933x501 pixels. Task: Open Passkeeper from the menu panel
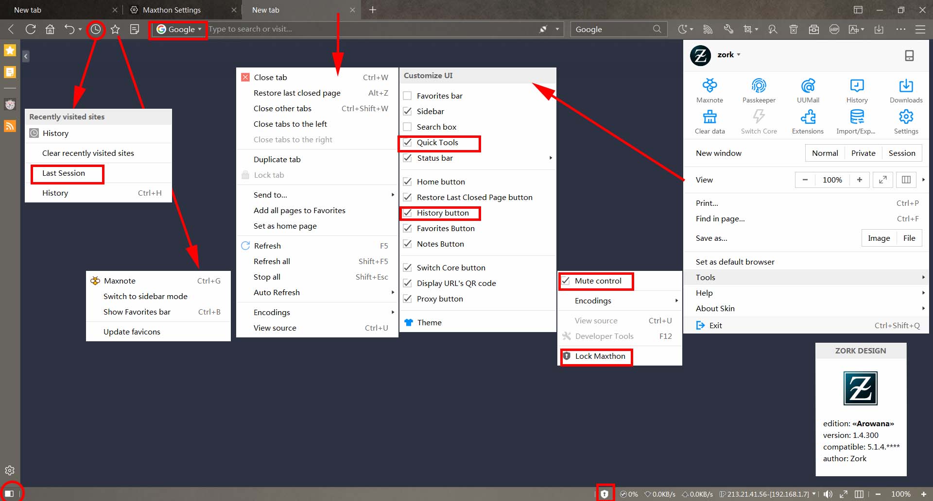pos(759,90)
